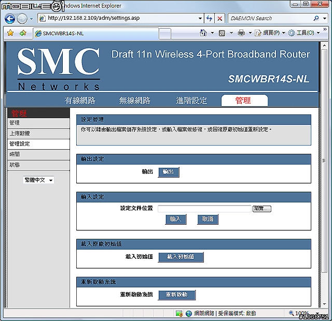
Task: Click the 重新啟動系統 section header text
Action: [x=98, y=282]
